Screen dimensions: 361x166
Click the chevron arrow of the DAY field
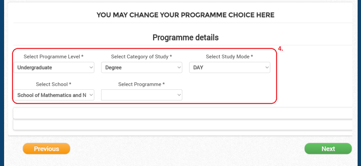(267, 68)
